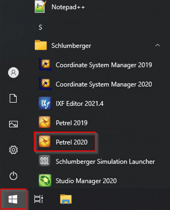Open the Pictures folder shortcut
This screenshot has width=170, height=210.
(13, 124)
